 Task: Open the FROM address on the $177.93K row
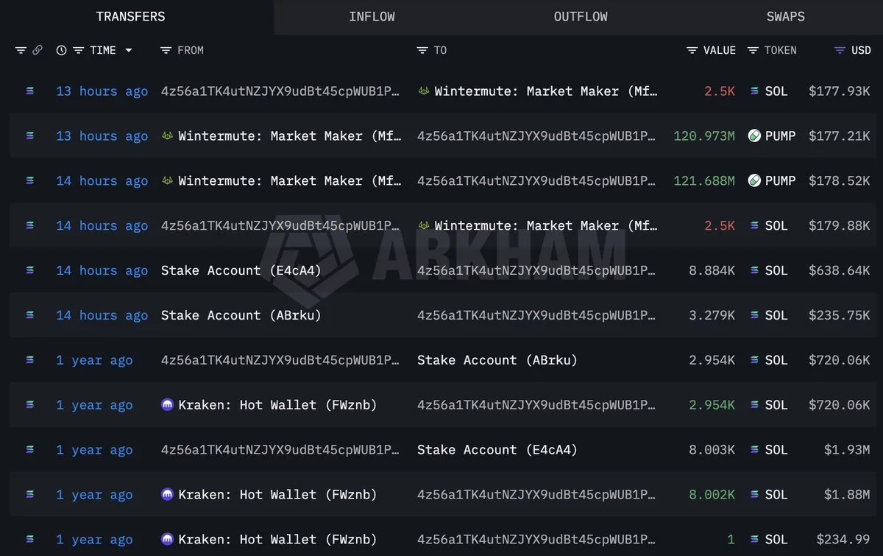coord(281,91)
